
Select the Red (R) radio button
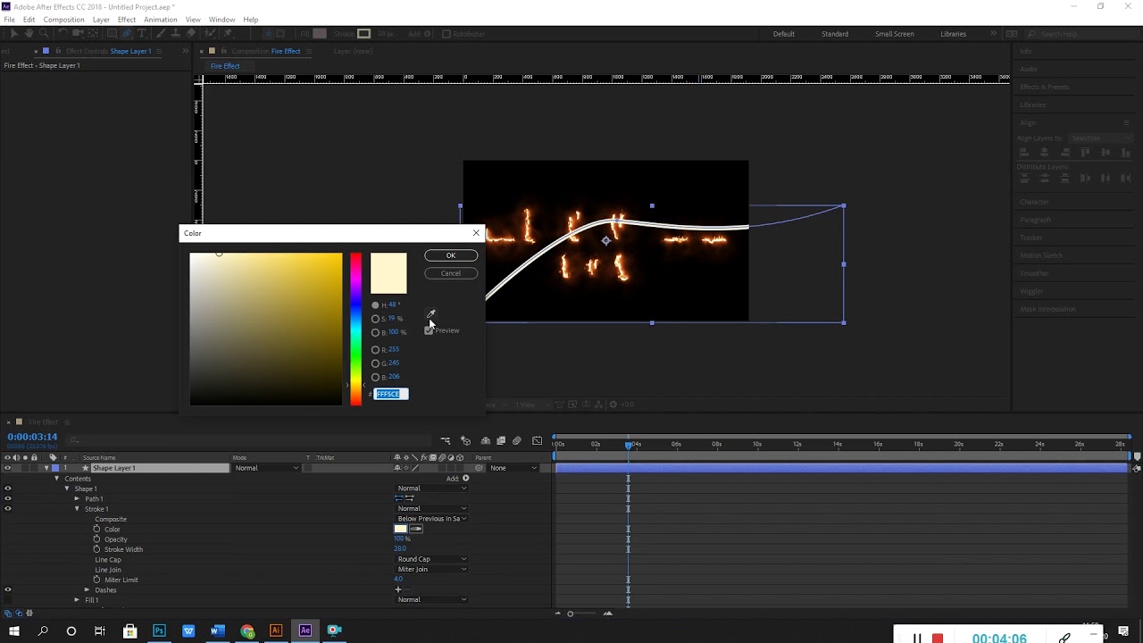pyautogui.click(x=375, y=350)
